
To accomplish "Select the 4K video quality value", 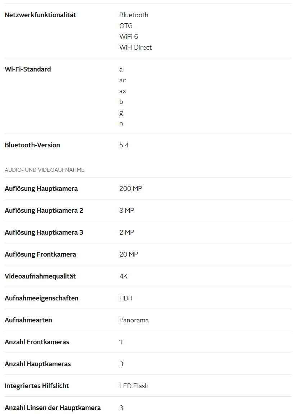I will coord(123,276).
